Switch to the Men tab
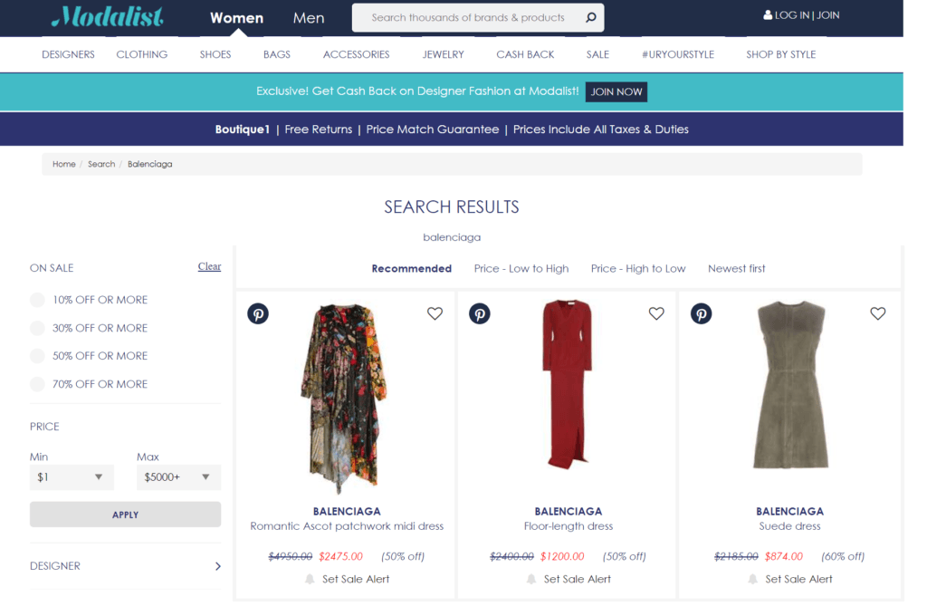The width and height of the screenshot is (927, 606). pyautogui.click(x=309, y=18)
